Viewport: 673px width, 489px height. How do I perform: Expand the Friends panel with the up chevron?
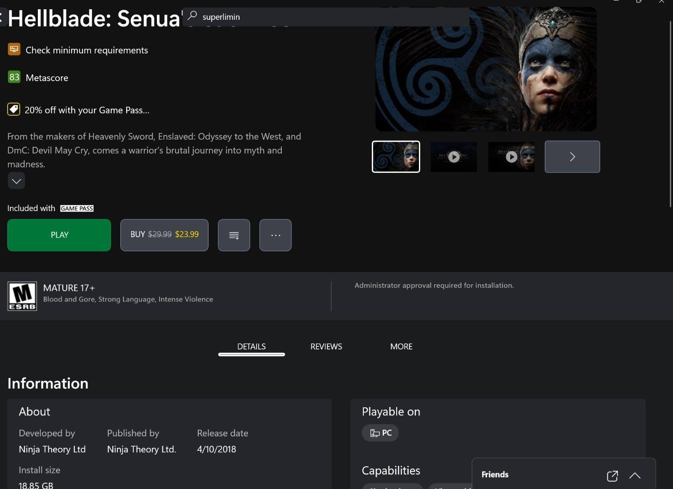click(x=635, y=476)
